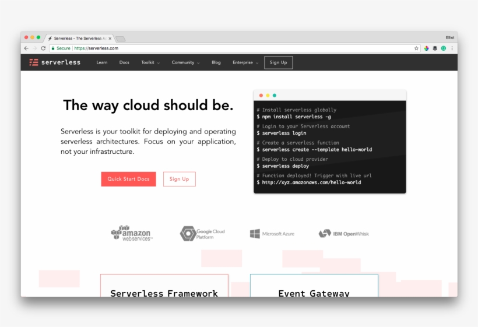
Task: Click the Serverless Framework card
Action: pyautogui.click(x=164, y=286)
